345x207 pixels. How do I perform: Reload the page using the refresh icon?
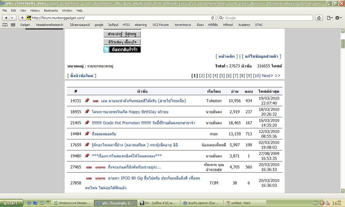point(213,18)
